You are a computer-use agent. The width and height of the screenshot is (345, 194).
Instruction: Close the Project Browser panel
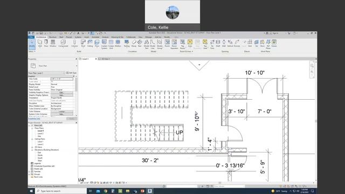click(x=77, y=122)
